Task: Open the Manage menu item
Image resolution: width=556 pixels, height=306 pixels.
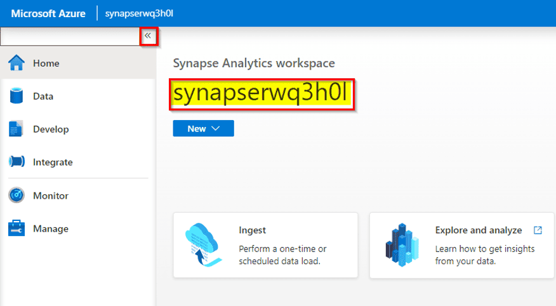Action: [51, 229]
